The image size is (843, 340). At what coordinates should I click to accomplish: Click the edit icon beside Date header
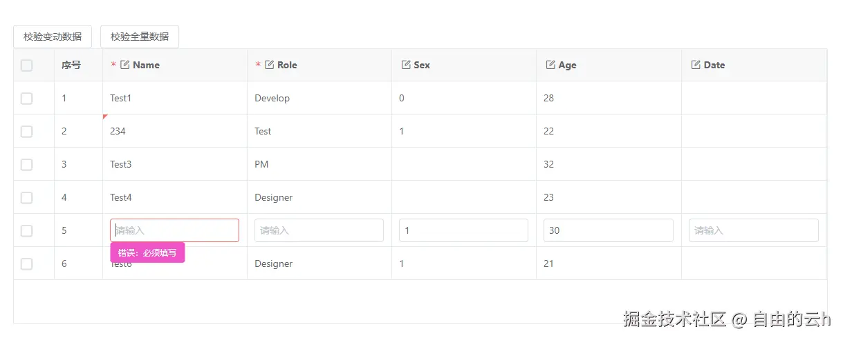pyautogui.click(x=696, y=65)
